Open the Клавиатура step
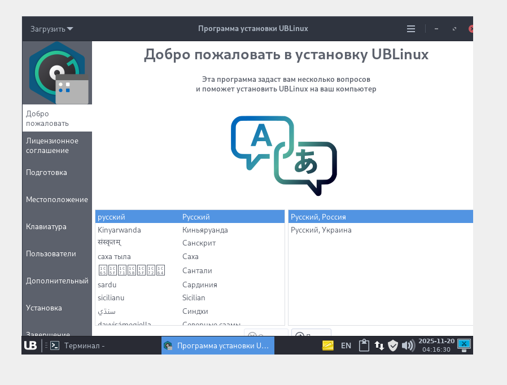The image size is (507, 385). point(57,226)
